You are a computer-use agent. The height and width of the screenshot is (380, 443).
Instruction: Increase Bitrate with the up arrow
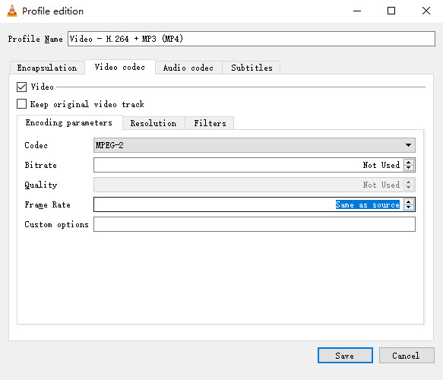tap(409, 162)
